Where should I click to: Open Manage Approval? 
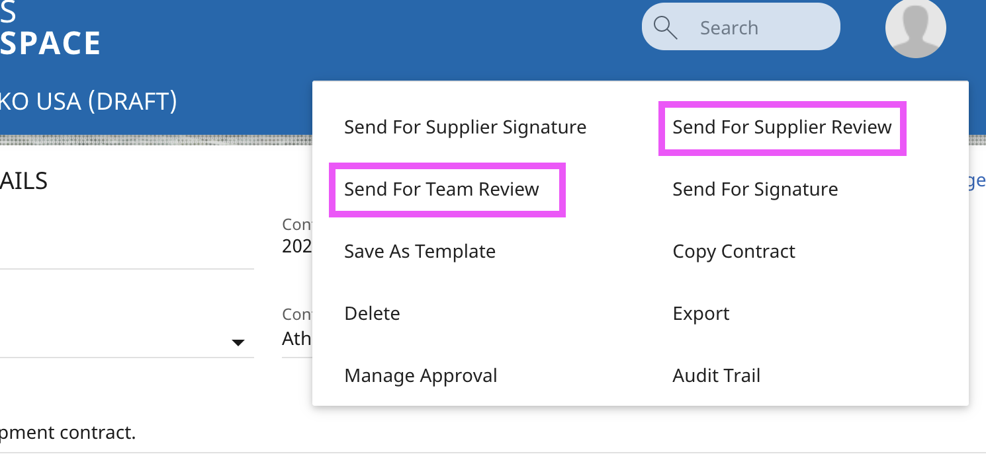[420, 375]
